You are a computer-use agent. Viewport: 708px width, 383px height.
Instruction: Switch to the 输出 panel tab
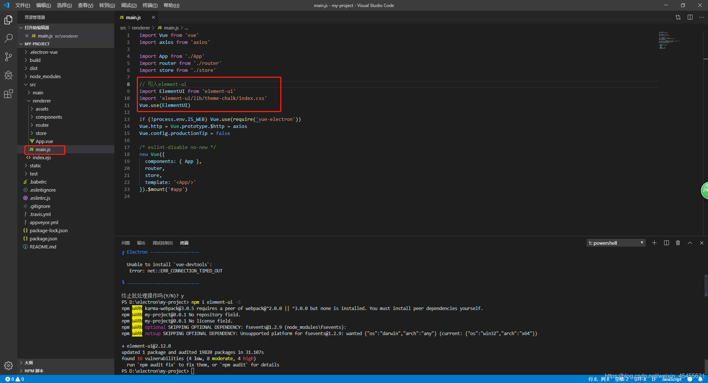(x=140, y=243)
